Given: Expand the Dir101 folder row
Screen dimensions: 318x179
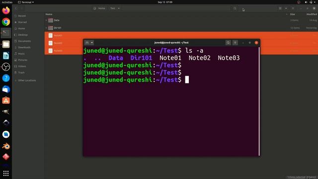Looking at the screenshot, I should coord(46,28).
